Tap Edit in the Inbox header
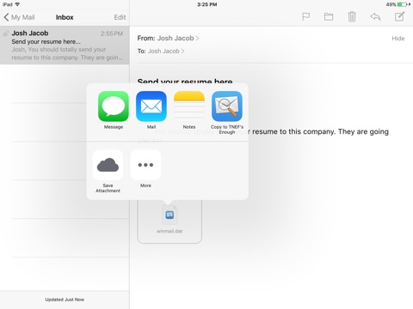The height and width of the screenshot is (309, 413). (120, 17)
